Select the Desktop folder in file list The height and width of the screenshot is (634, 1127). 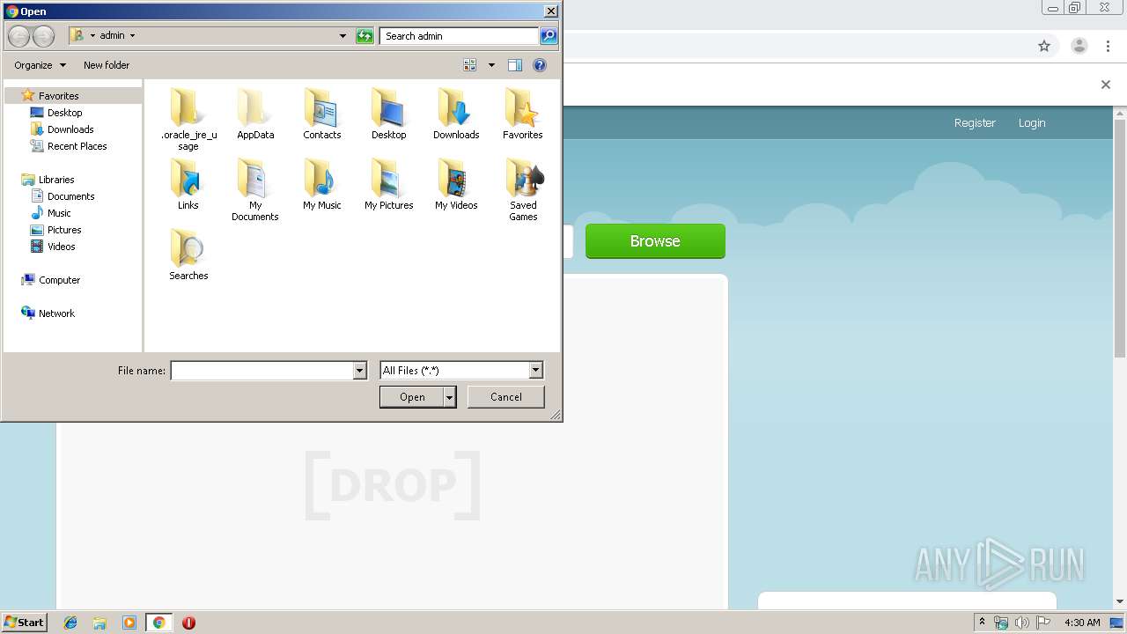pos(388,114)
